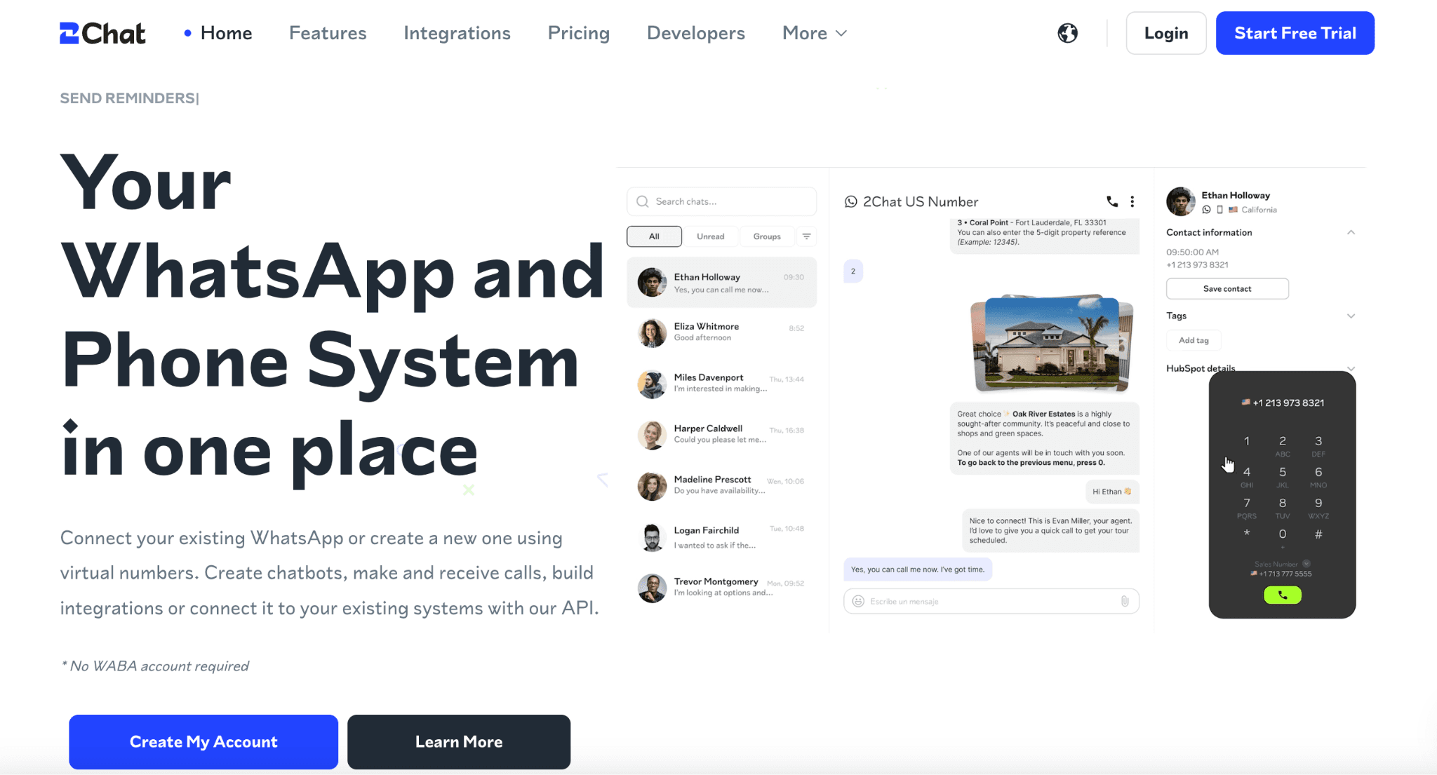Switch to the Unread chats filter
1437x775 pixels.
[710, 236]
